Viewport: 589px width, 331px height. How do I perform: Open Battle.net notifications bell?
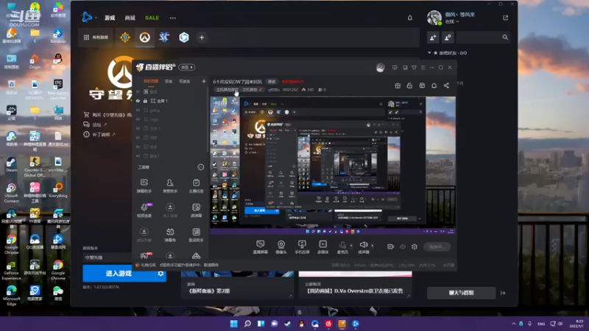(x=410, y=18)
